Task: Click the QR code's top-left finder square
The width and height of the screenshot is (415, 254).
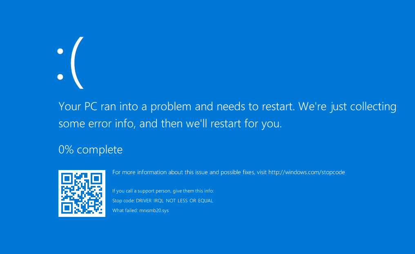Action: (x=67, y=178)
